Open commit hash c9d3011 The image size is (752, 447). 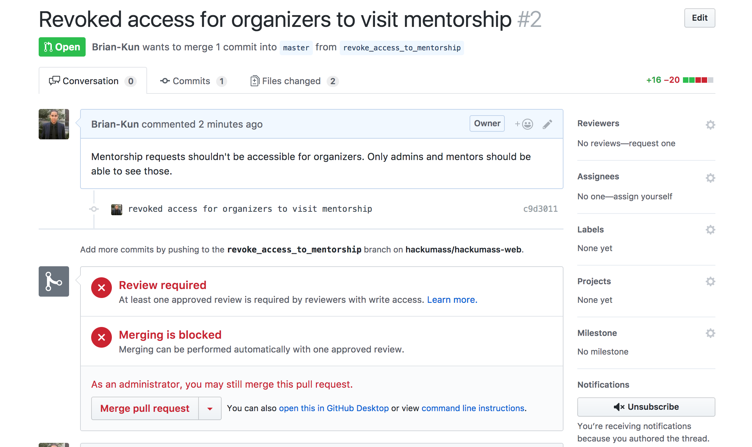tap(540, 209)
